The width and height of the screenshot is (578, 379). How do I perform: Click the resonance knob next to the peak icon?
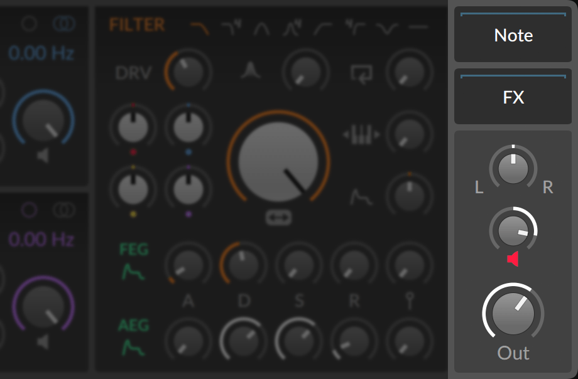point(306,71)
